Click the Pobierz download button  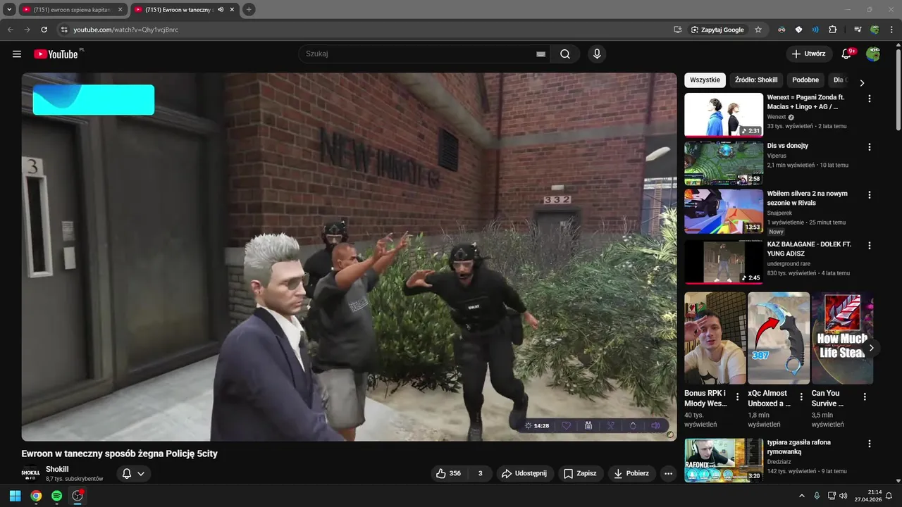[x=631, y=474]
